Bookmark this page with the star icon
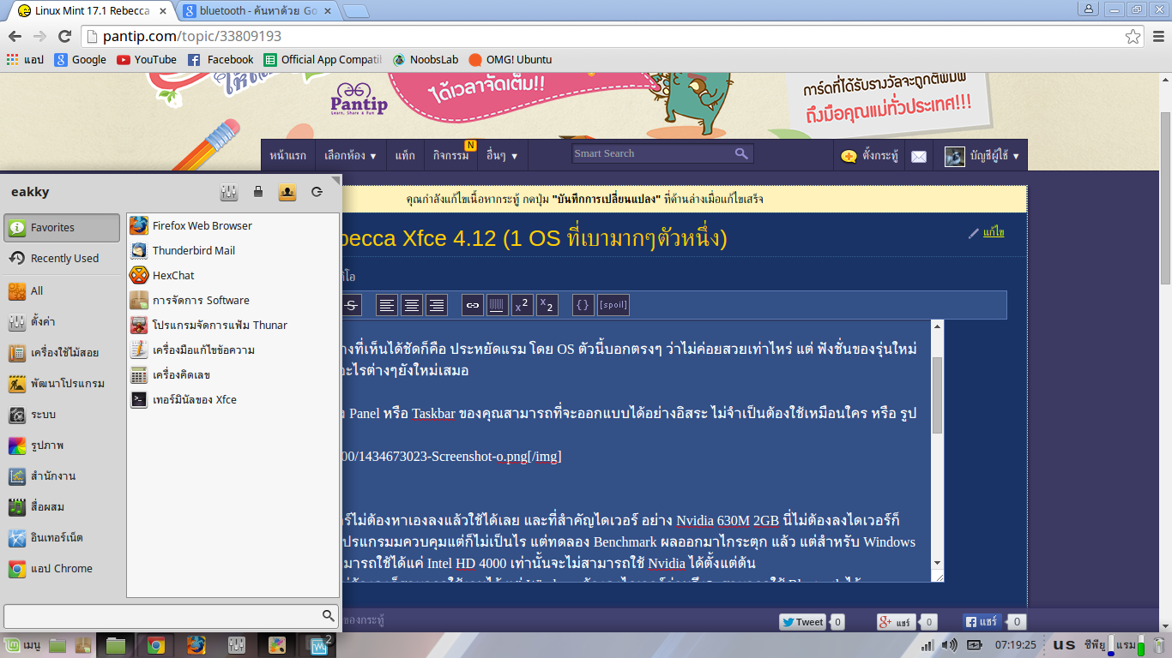Image resolution: width=1172 pixels, height=658 pixels. point(1133,36)
